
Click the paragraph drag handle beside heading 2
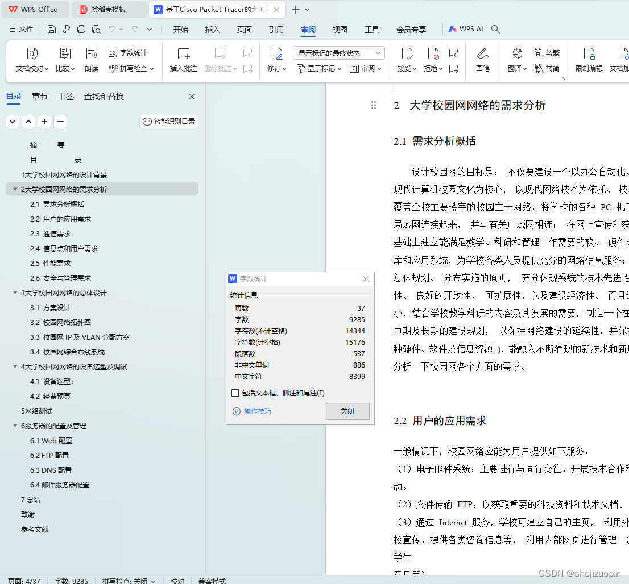(x=374, y=106)
